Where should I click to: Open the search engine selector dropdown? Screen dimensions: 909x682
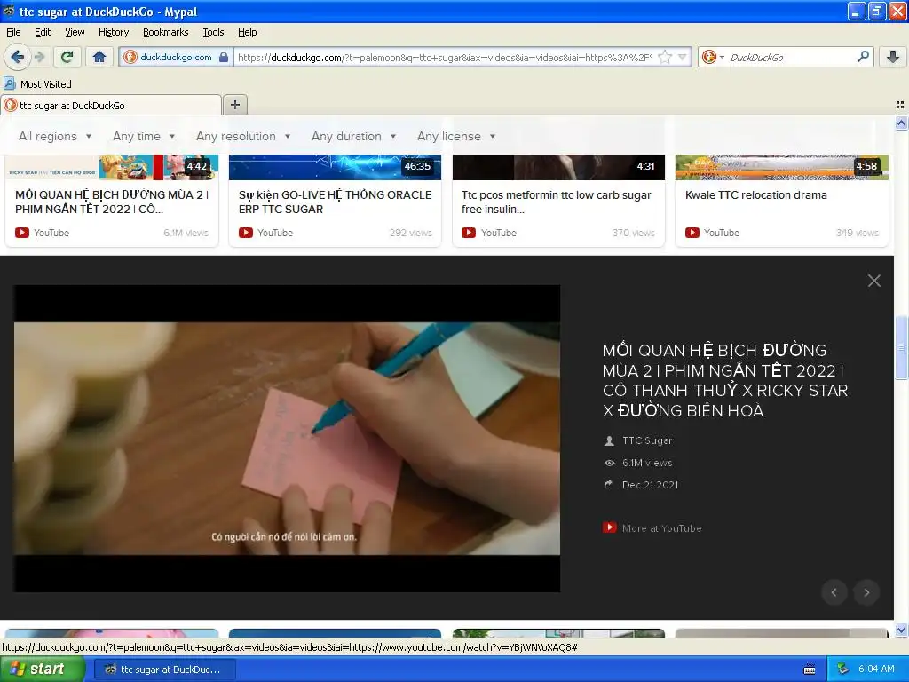(713, 57)
